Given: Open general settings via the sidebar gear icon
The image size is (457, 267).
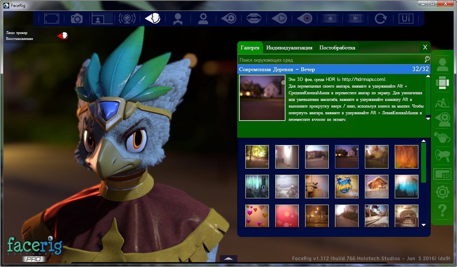Looking at the screenshot, I should (x=442, y=193).
